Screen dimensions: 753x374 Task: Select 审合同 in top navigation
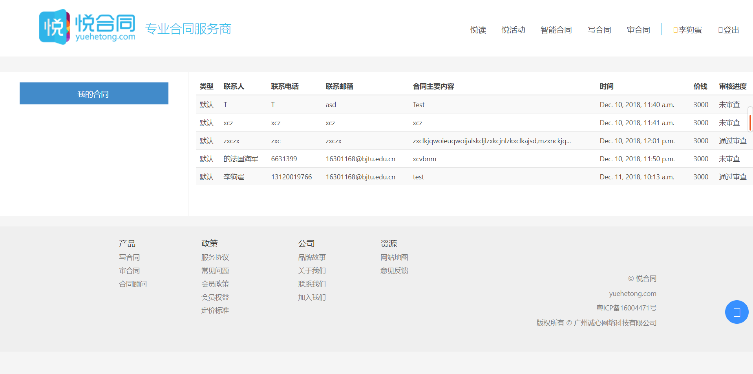click(x=638, y=30)
